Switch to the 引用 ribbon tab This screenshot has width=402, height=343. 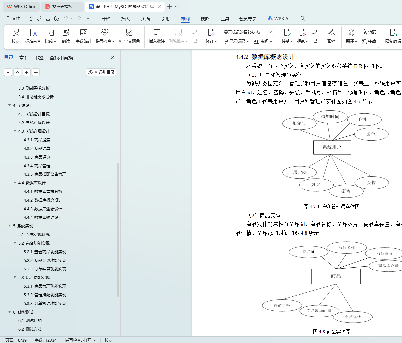166,19
